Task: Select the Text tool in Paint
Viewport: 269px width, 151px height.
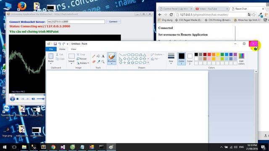Action: click(103, 56)
